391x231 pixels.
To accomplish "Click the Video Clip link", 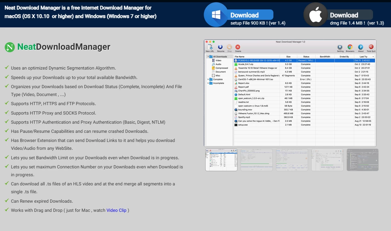I will (116, 210).
